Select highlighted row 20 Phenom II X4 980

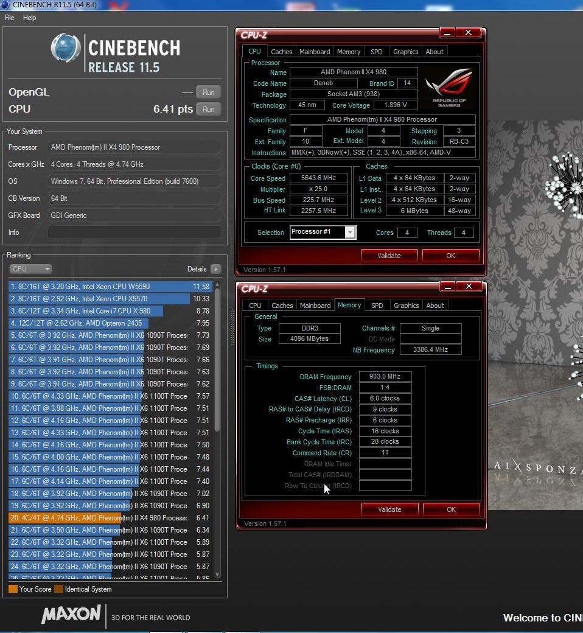(x=110, y=518)
